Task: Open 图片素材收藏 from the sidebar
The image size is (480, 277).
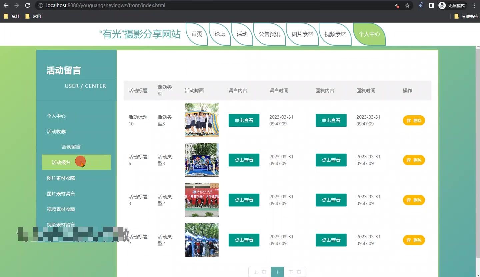Action: [x=61, y=178]
